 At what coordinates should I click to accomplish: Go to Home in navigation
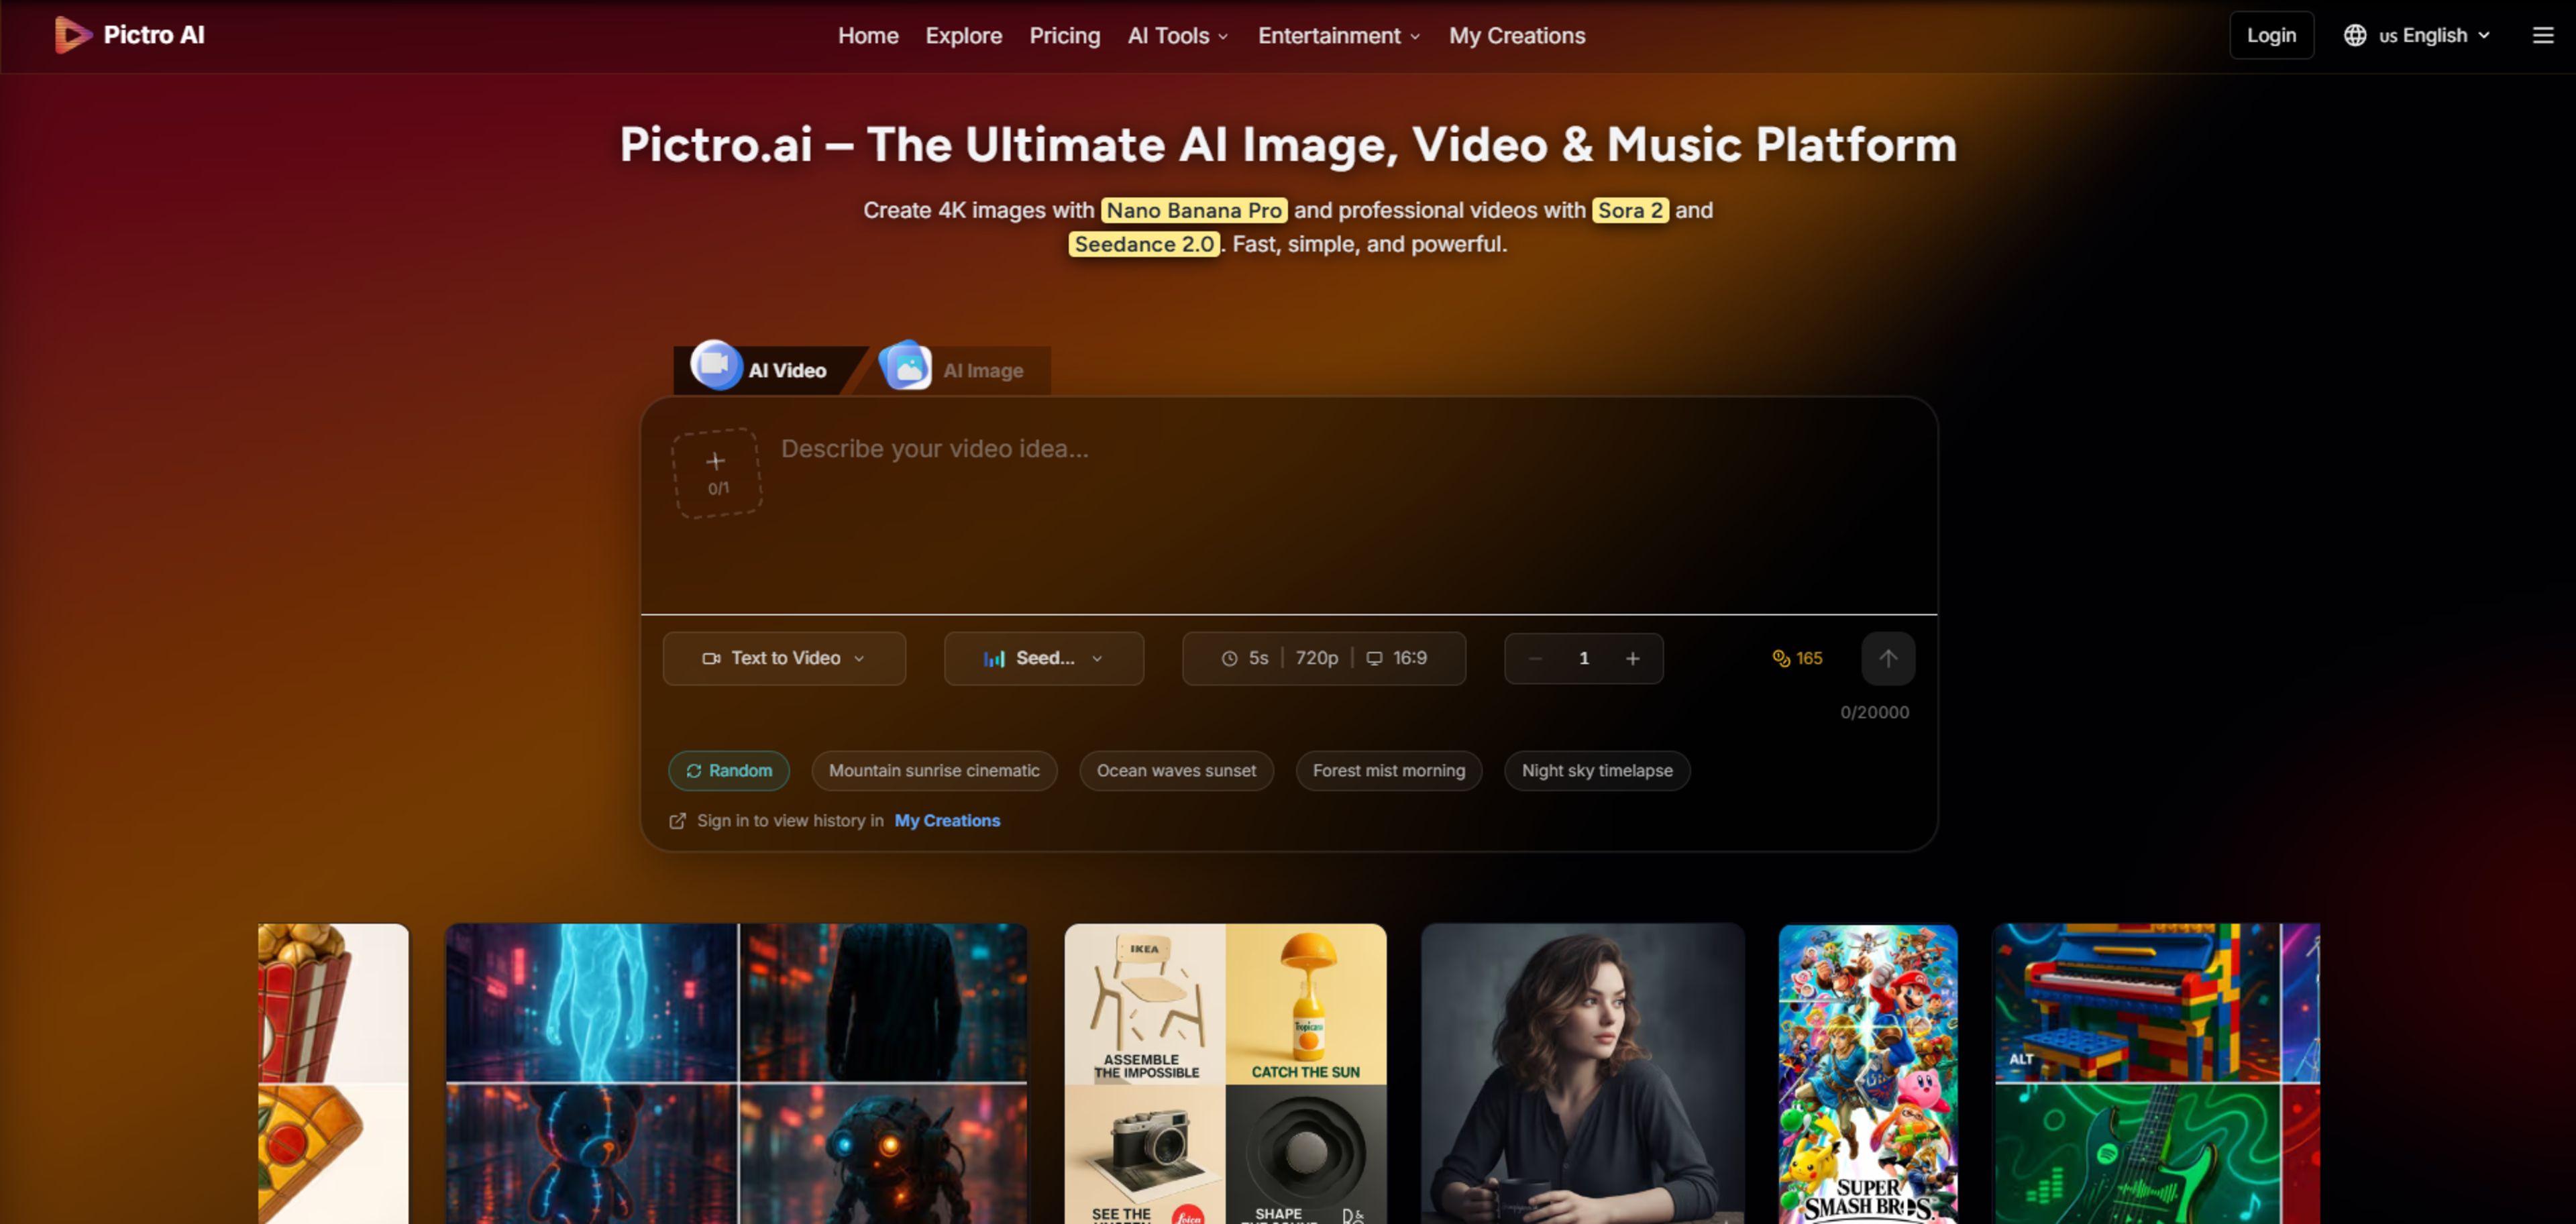(868, 36)
